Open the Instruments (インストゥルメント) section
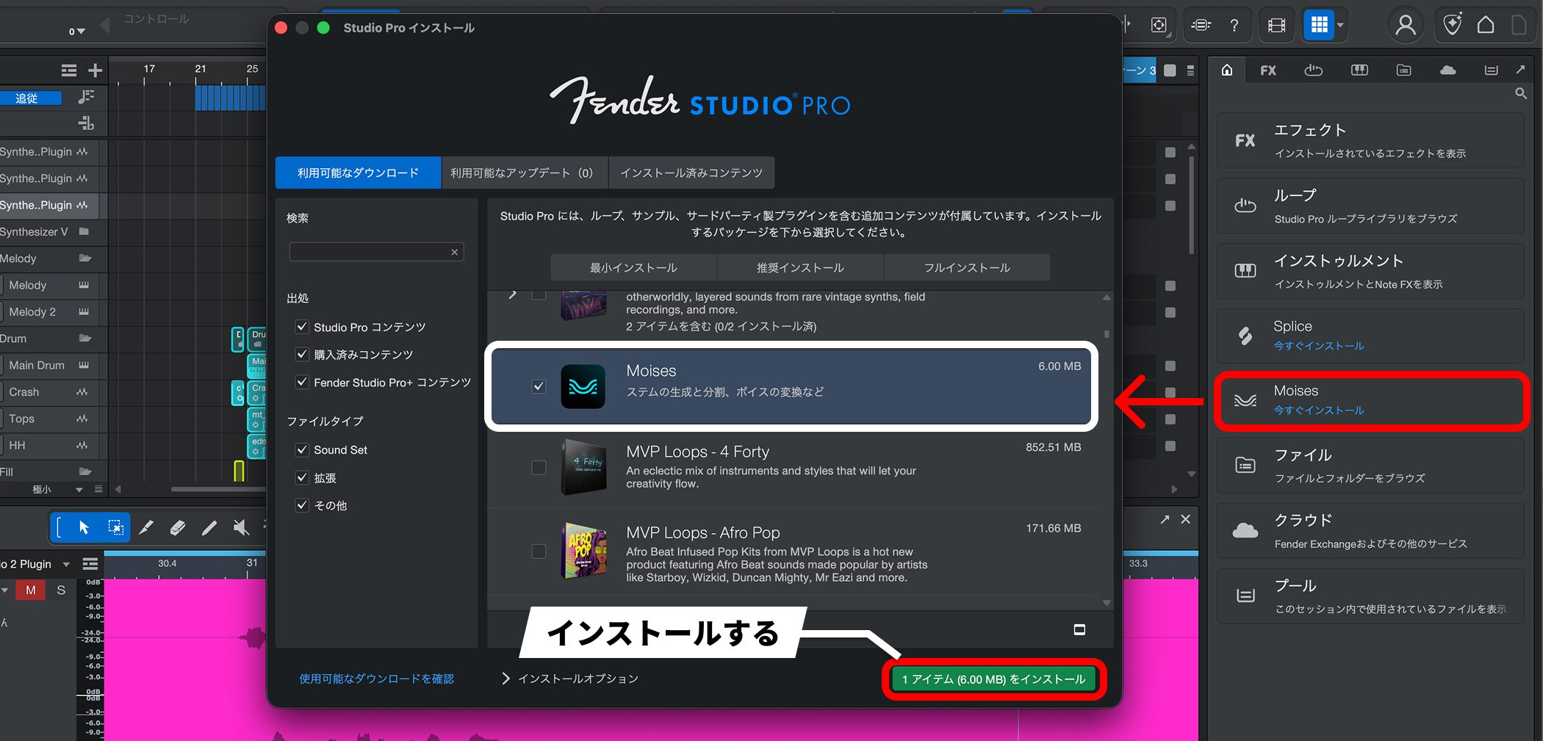The height and width of the screenshot is (741, 1543). (1370, 272)
